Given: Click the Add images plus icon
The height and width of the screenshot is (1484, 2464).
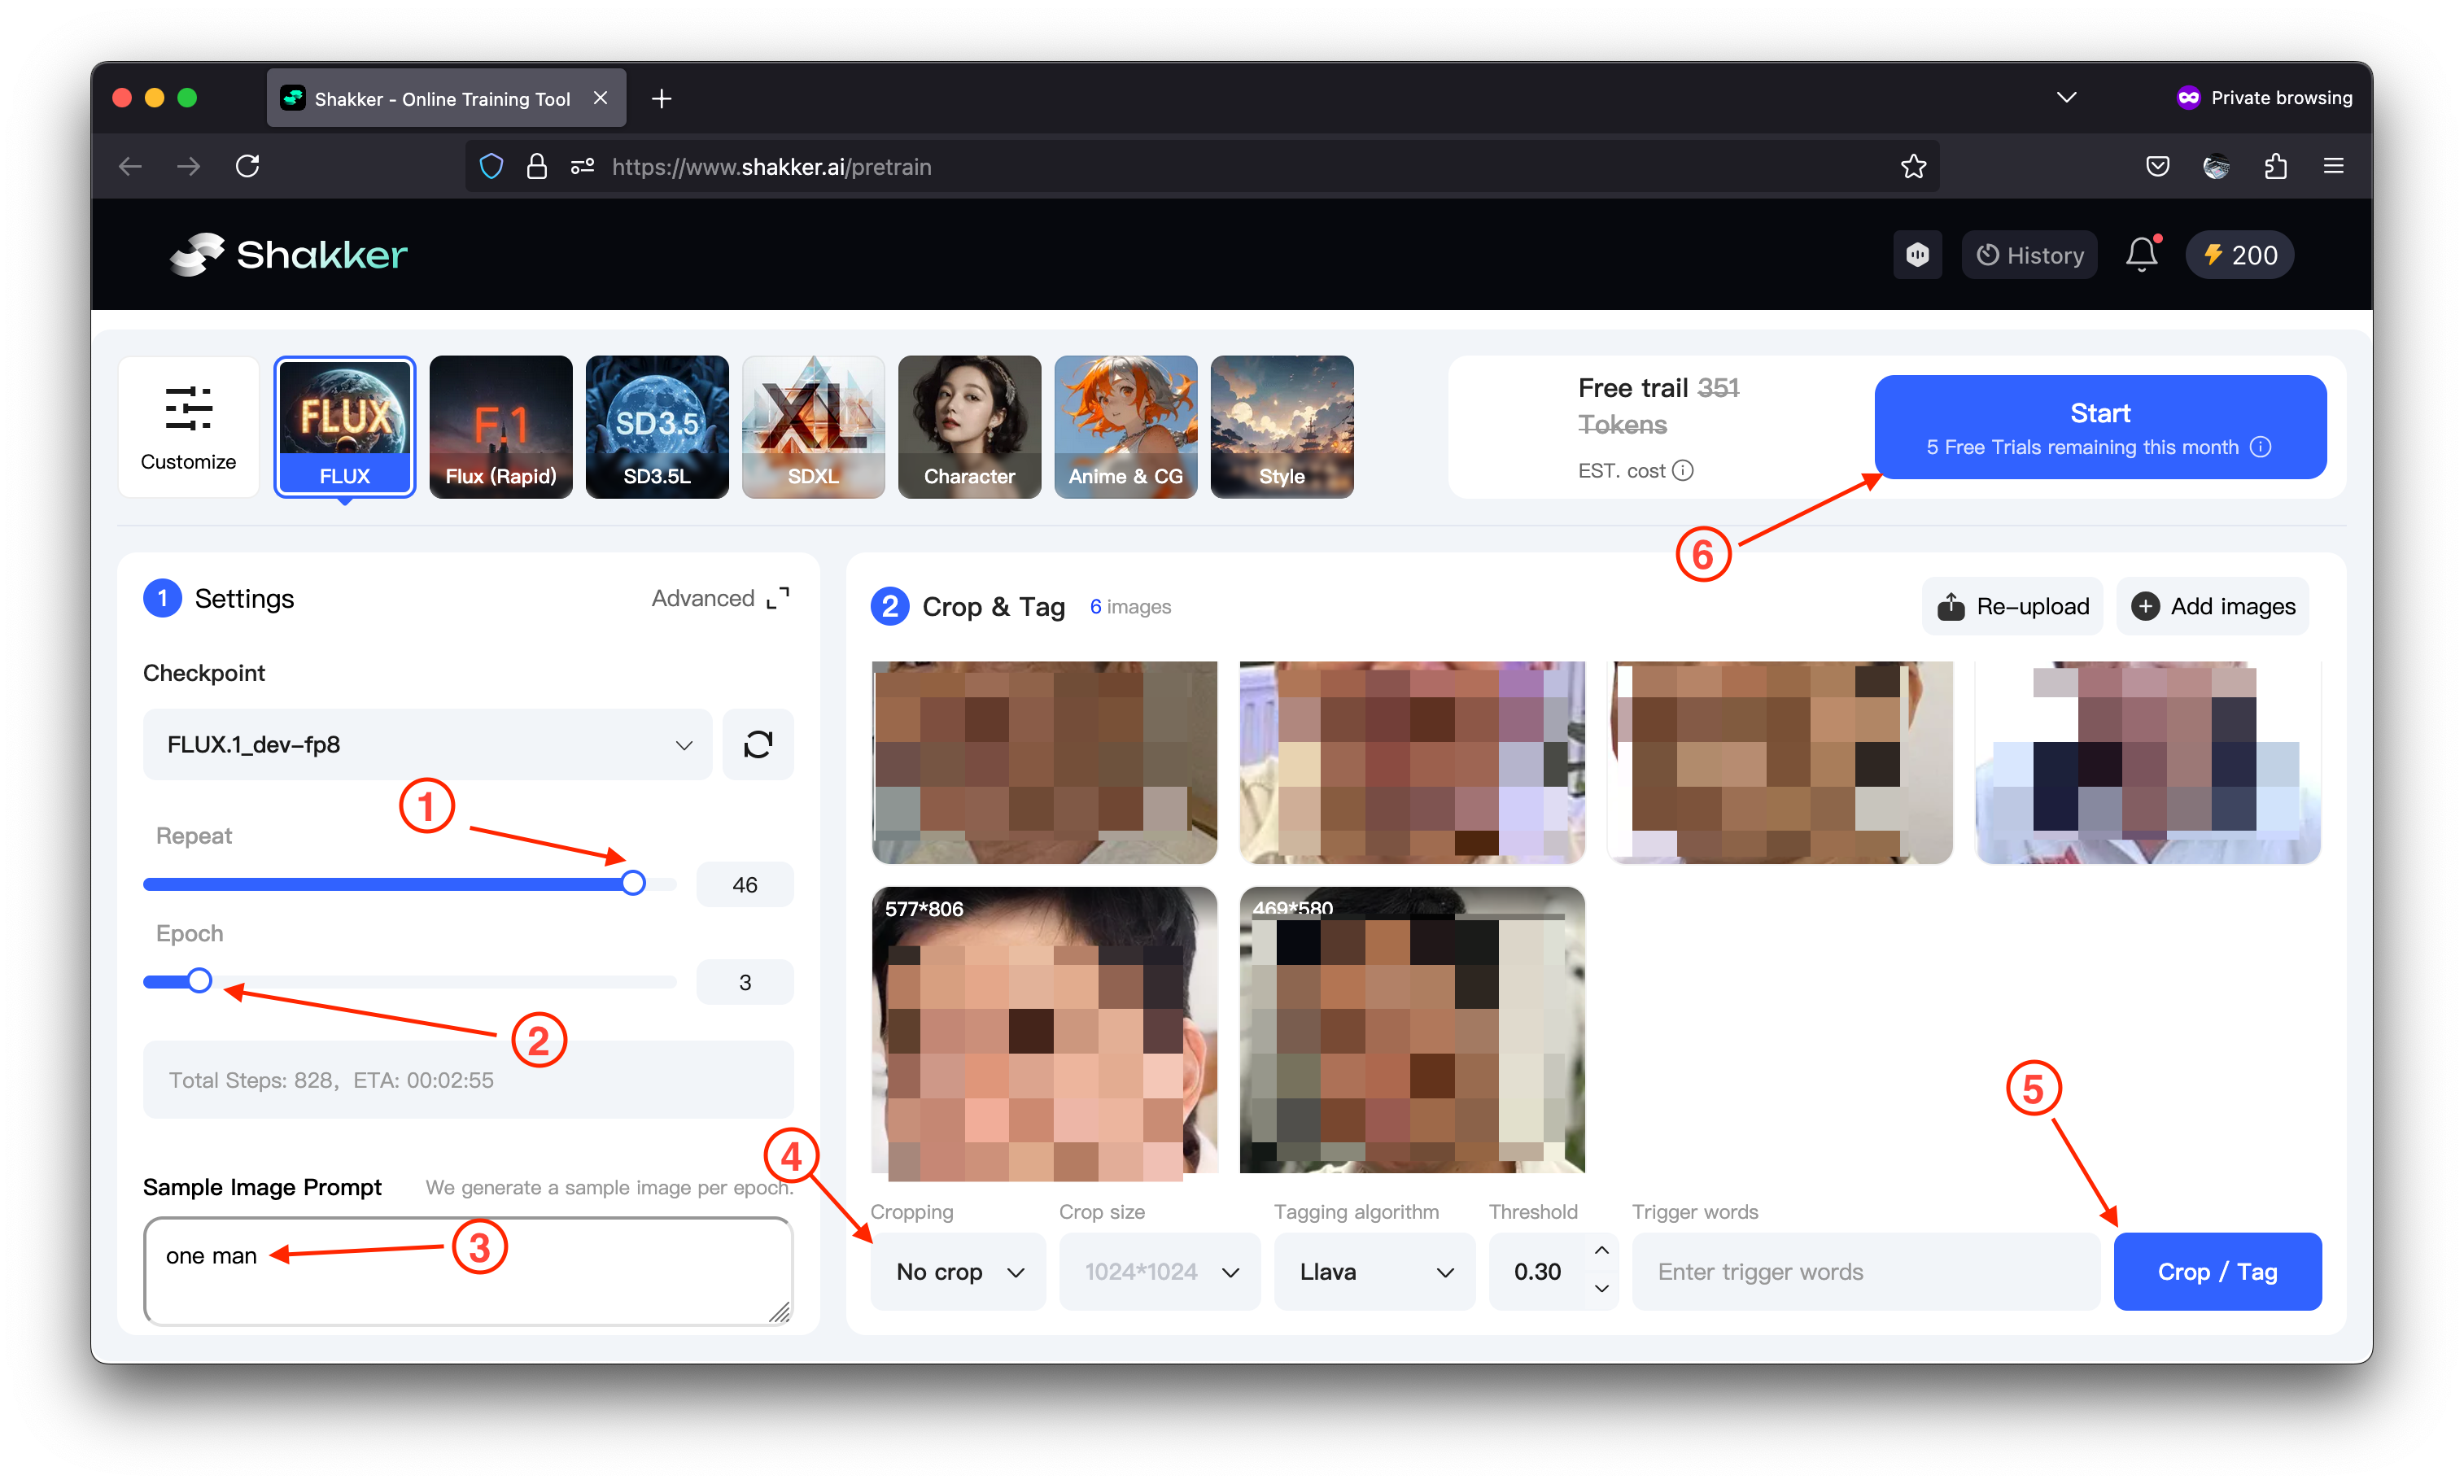Looking at the screenshot, I should pyautogui.click(x=2145, y=605).
